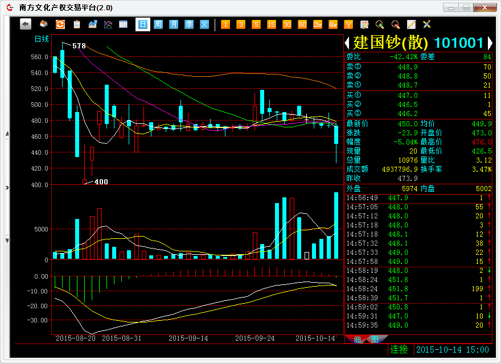Click the orange refresh icon
The height and width of the screenshot is (364, 501).
[60, 24]
